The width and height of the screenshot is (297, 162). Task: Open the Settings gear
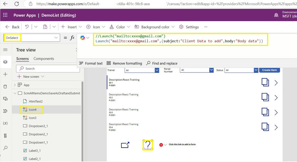pyautogui.click(x=189, y=27)
